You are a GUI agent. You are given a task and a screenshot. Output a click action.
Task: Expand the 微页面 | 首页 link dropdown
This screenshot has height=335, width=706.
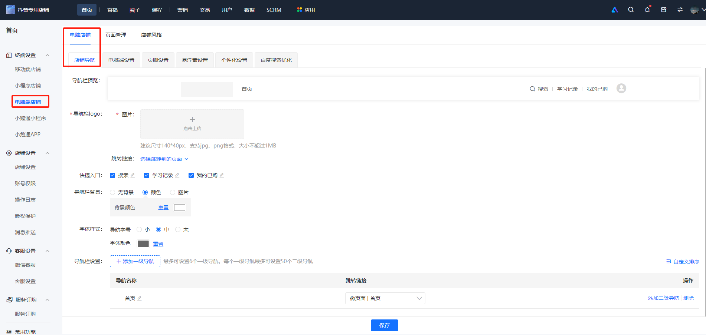385,298
